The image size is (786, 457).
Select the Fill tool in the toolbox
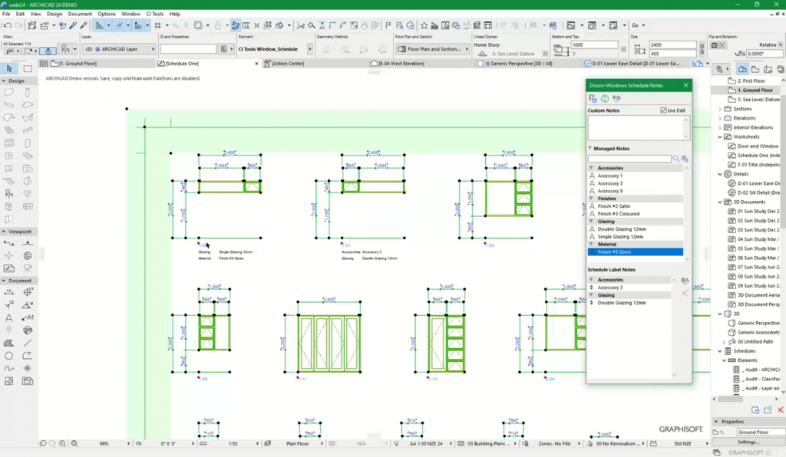[9, 343]
